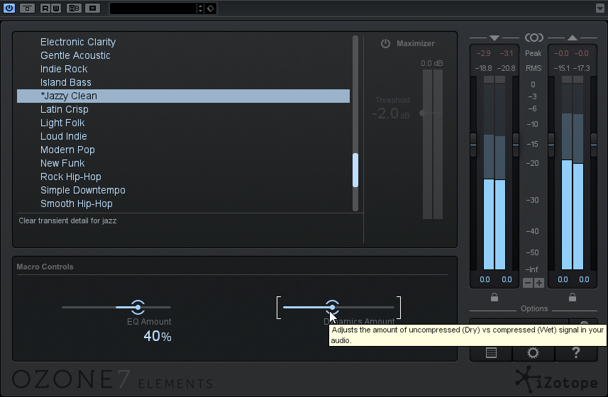Toggle the input/output gain link icon
608x397 pixels.
[534, 38]
